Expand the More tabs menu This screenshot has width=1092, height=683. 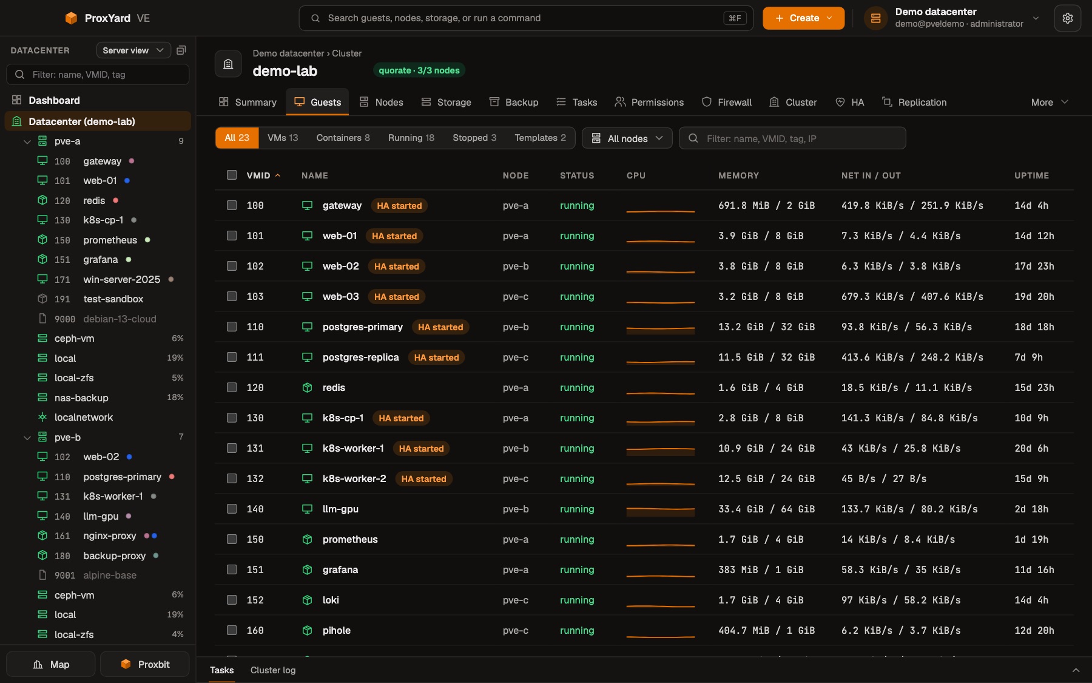pos(1050,102)
